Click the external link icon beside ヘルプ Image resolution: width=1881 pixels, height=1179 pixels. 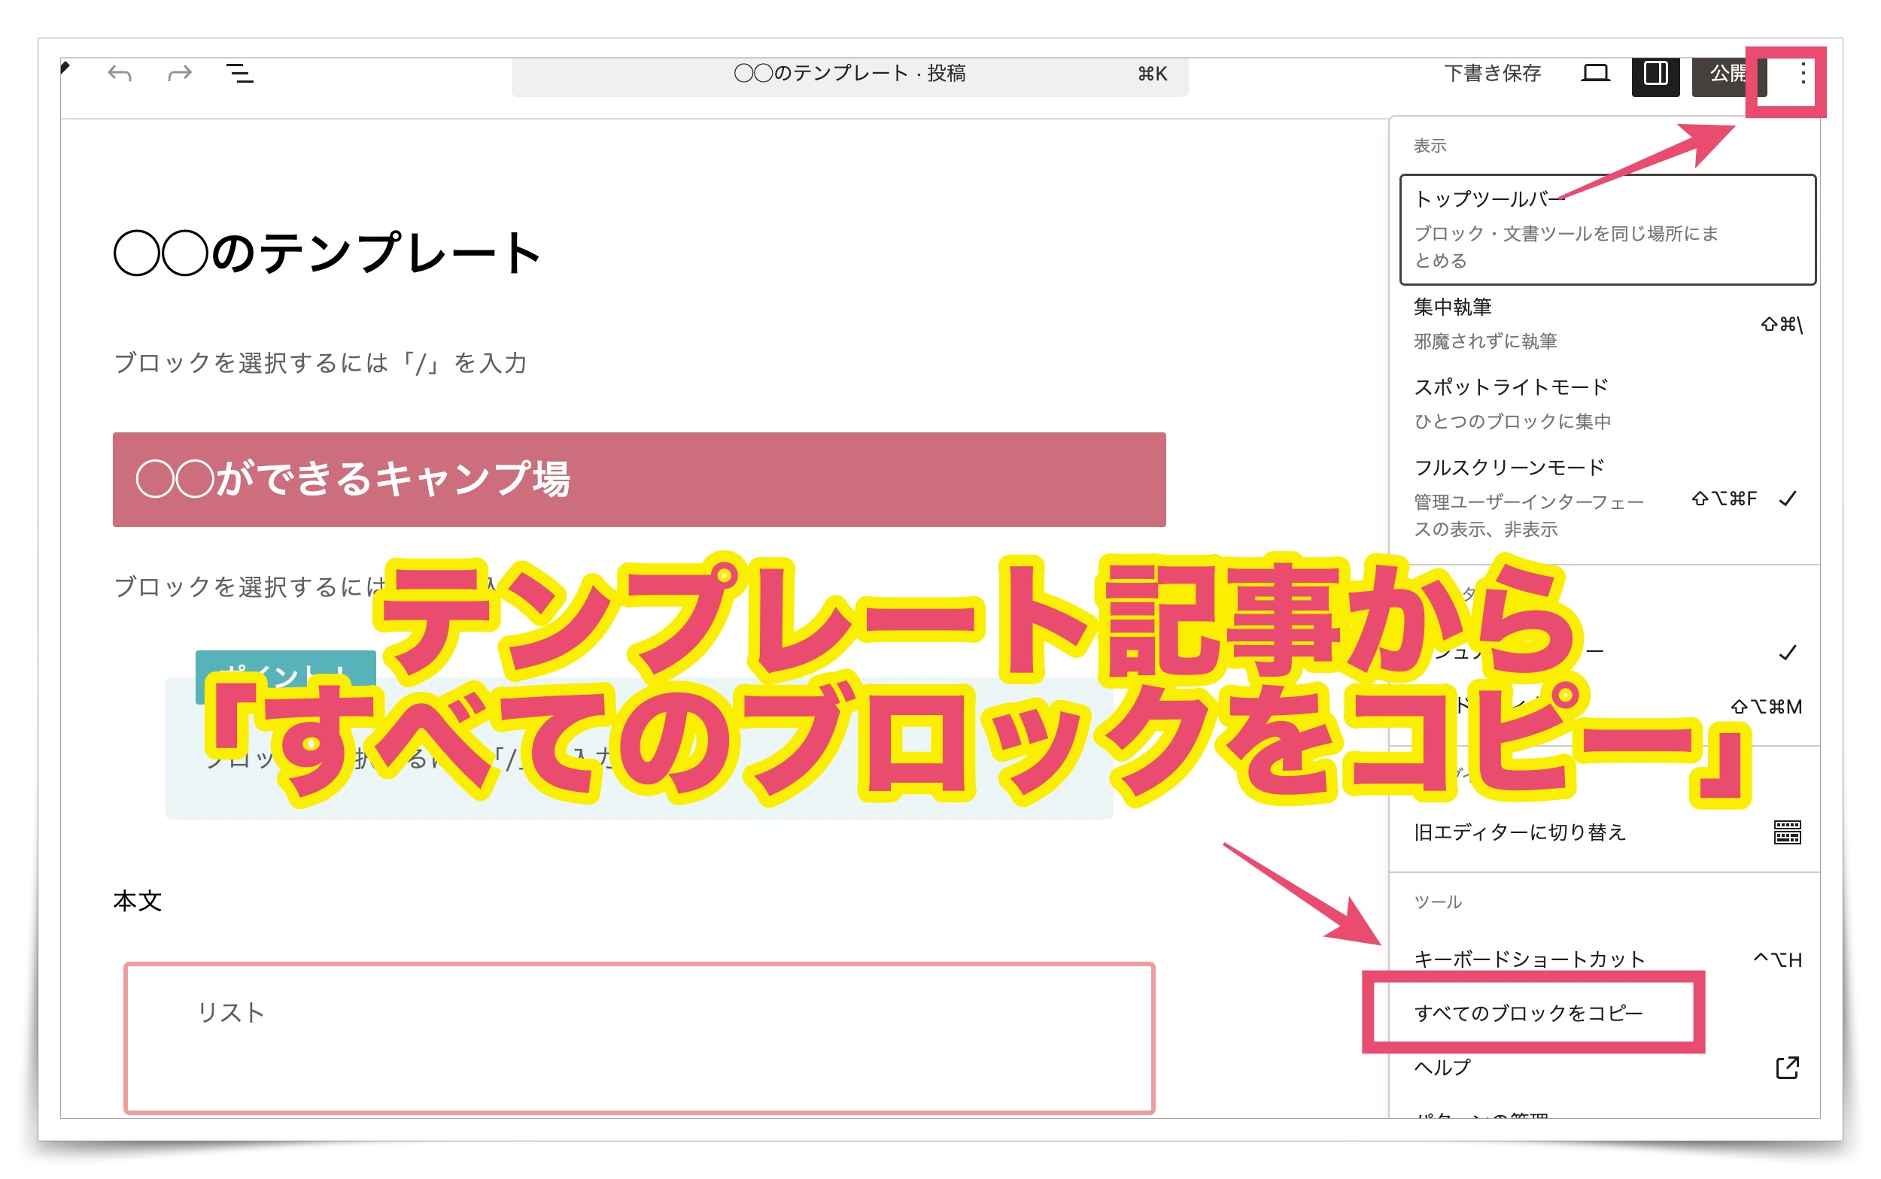pyautogui.click(x=1787, y=1068)
